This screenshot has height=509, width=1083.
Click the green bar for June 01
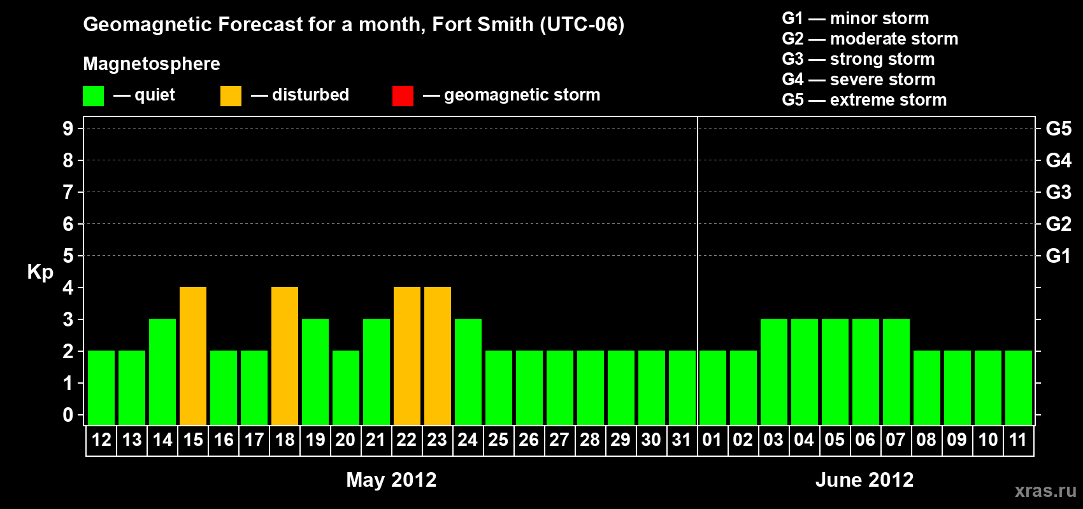pos(713,388)
